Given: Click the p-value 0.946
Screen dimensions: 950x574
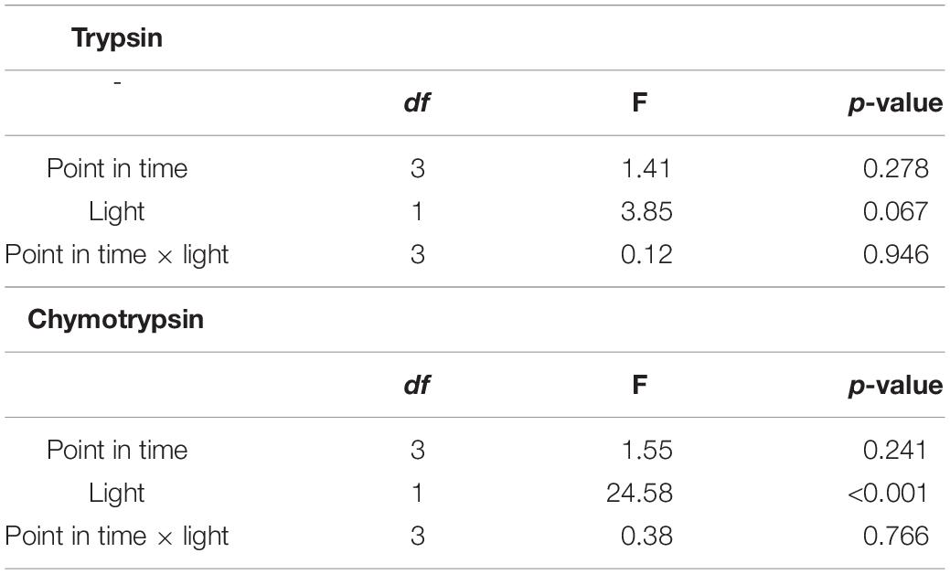Looking at the screenshot, I should pos(895,254).
